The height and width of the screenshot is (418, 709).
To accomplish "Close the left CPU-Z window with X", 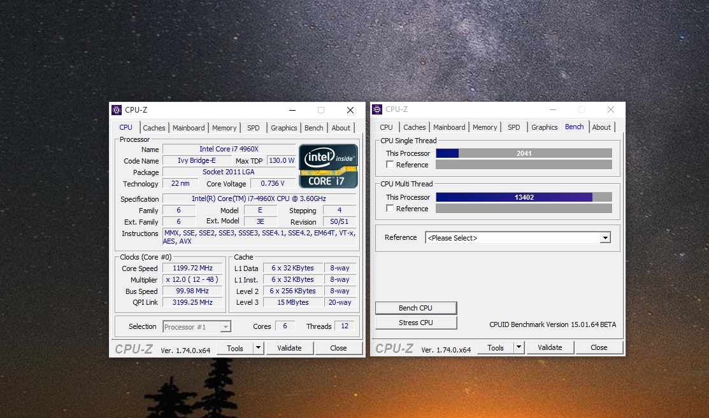I will [350, 110].
